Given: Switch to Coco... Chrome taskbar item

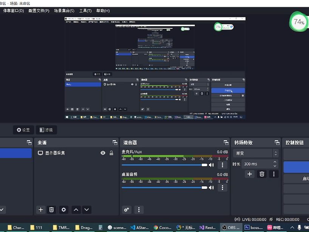Looking at the screenshot, I should pyautogui.click(x=162, y=227).
